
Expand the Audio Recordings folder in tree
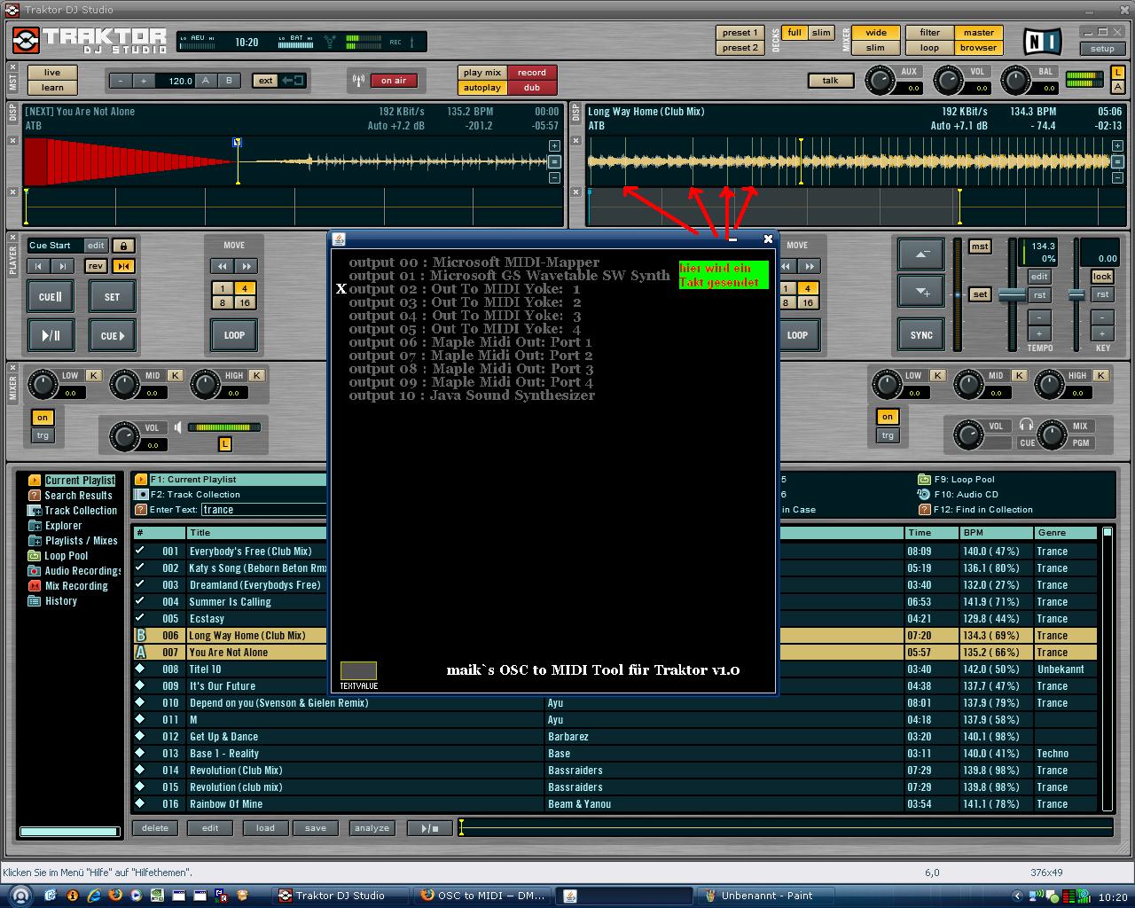(35, 571)
